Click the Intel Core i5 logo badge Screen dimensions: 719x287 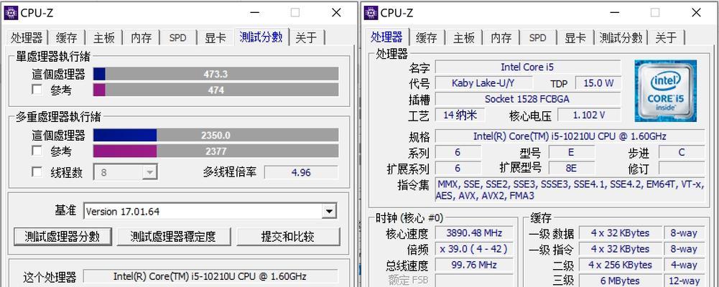pos(665,90)
